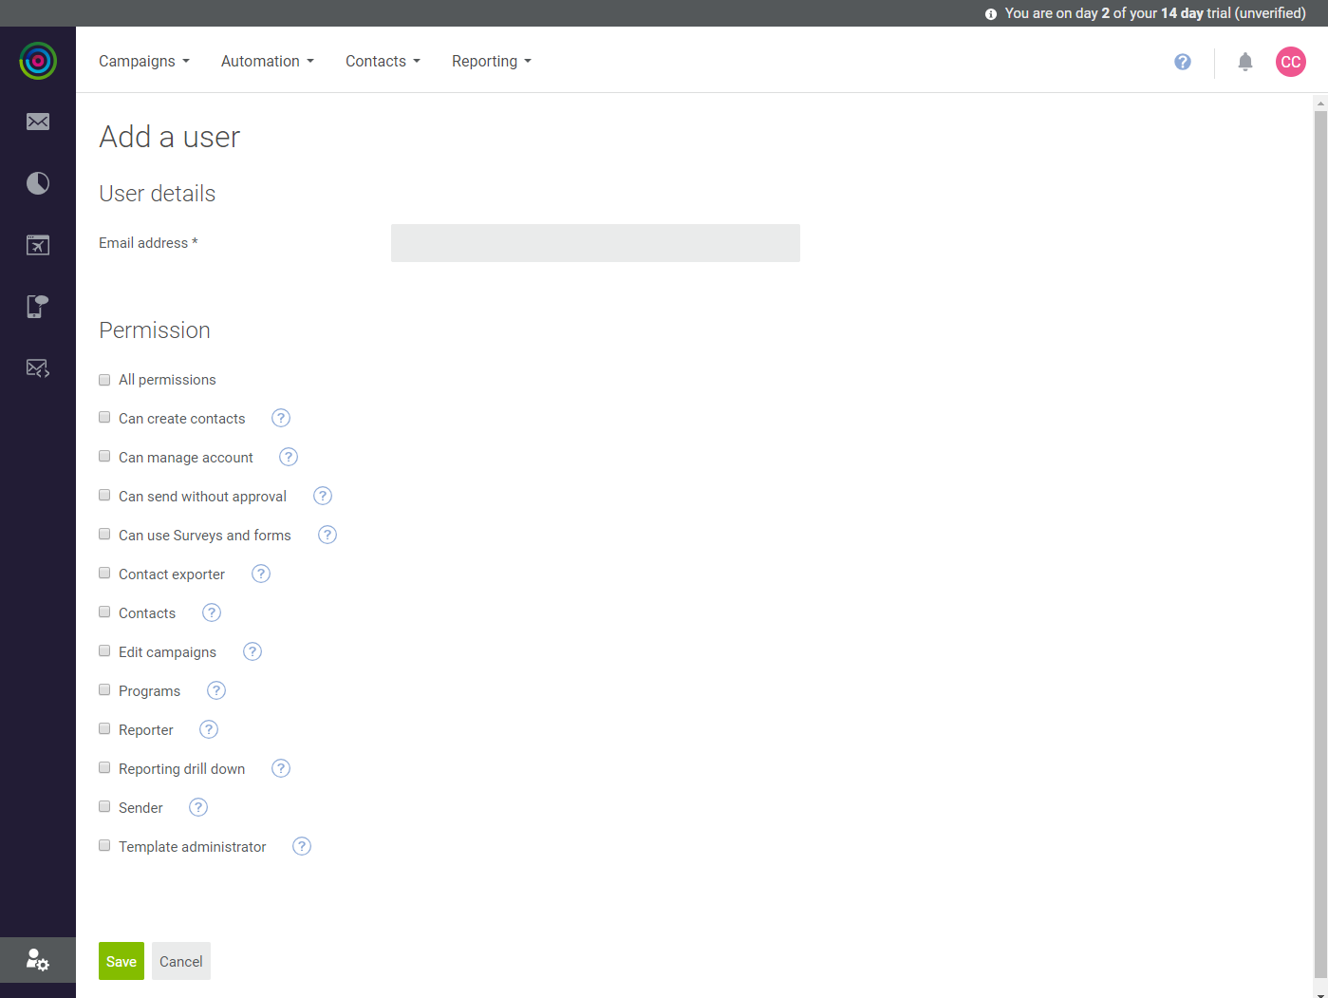The width and height of the screenshot is (1328, 998).
Task: Show help for Can manage account
Action: 289,457
